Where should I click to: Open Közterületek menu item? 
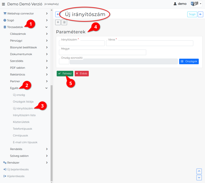tap(21, 122)
